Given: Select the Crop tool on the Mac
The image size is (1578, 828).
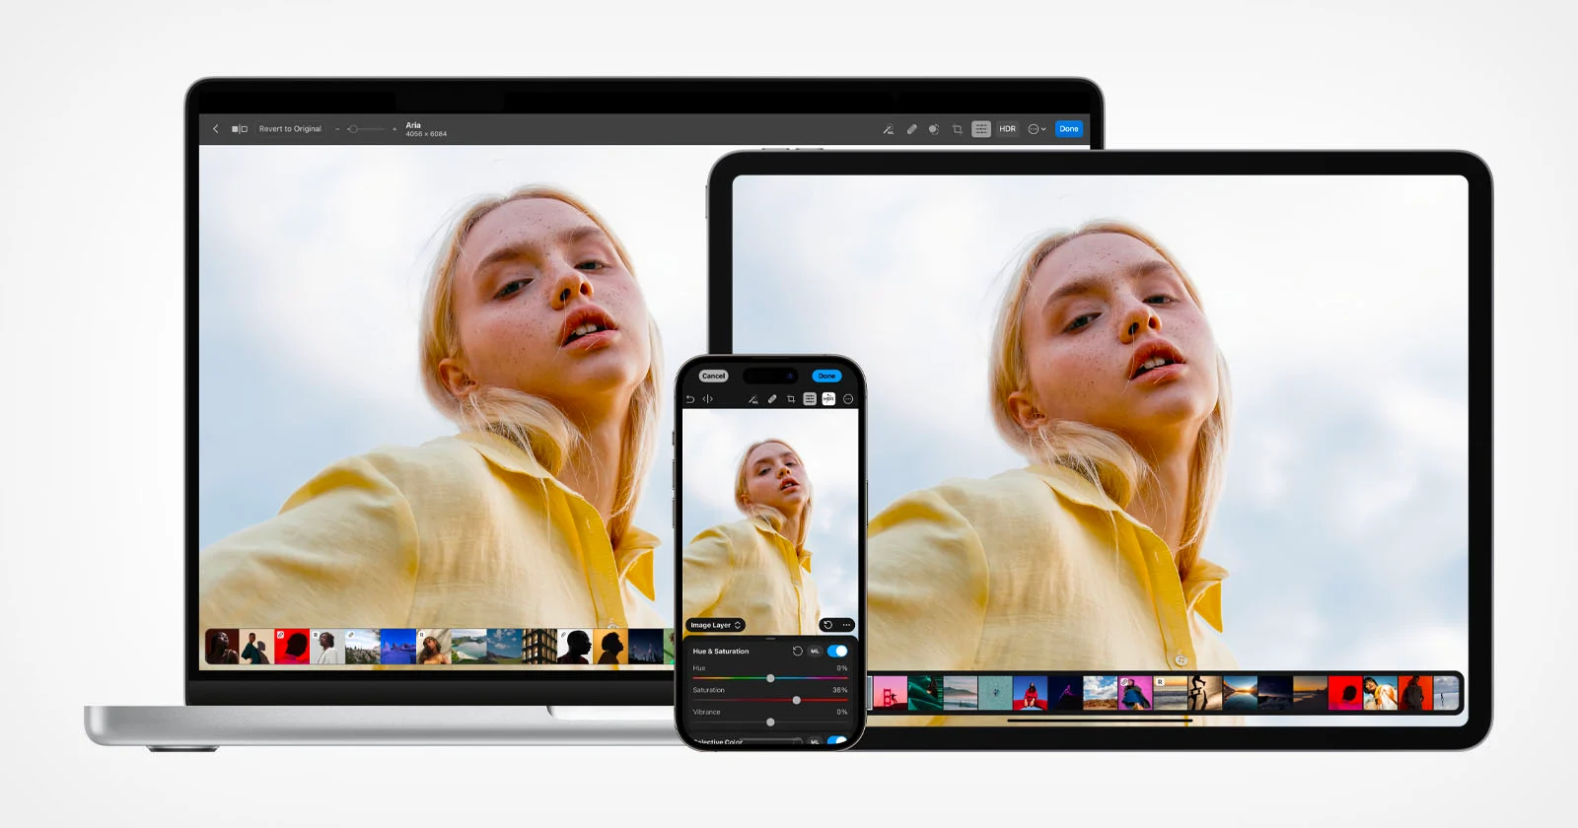Looking at the screenshot, I should point(957,129).
